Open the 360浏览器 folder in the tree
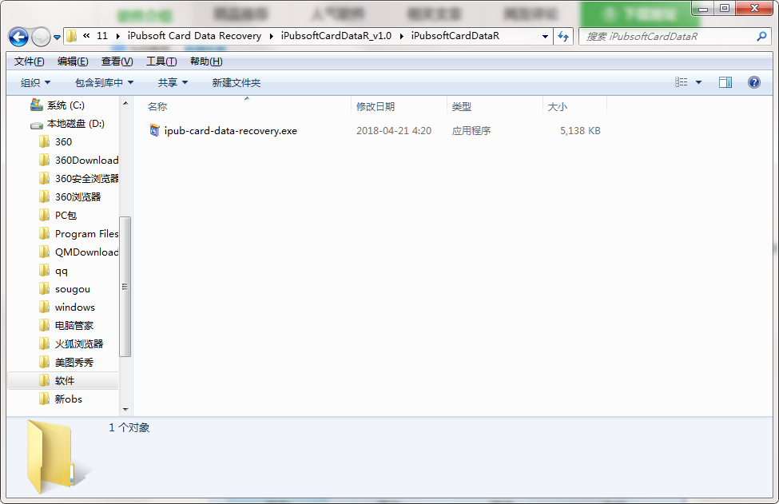Viewport: 779px width, 504px height. 78,197
